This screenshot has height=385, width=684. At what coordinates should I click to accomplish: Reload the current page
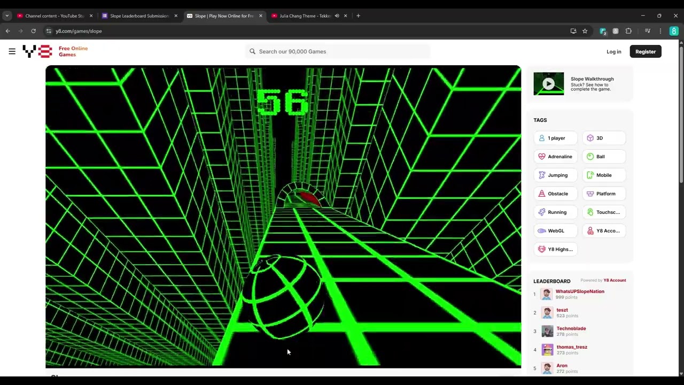click(x=33, y=31)
